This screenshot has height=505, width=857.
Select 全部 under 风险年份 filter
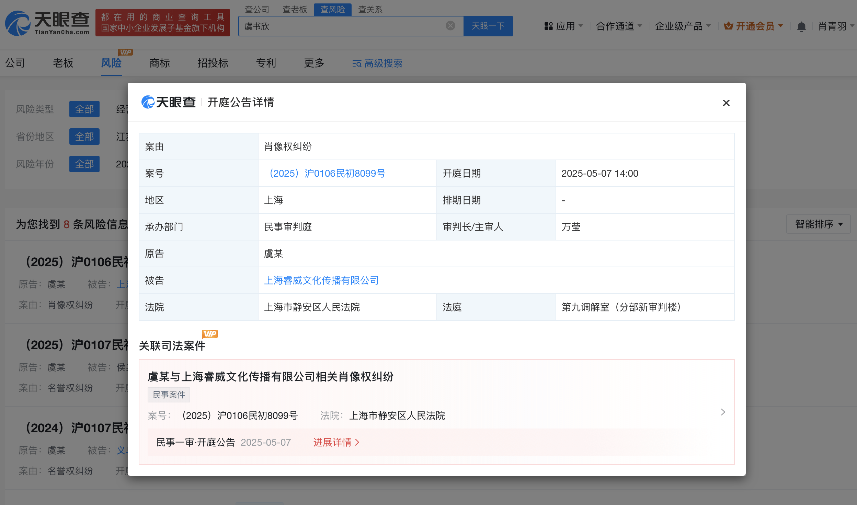coord(84,164)
